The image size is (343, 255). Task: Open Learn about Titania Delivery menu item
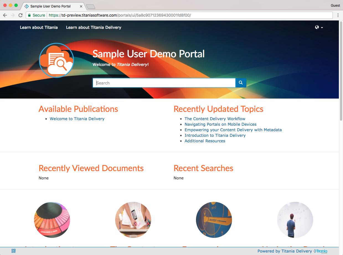click(x=94, y=27)
